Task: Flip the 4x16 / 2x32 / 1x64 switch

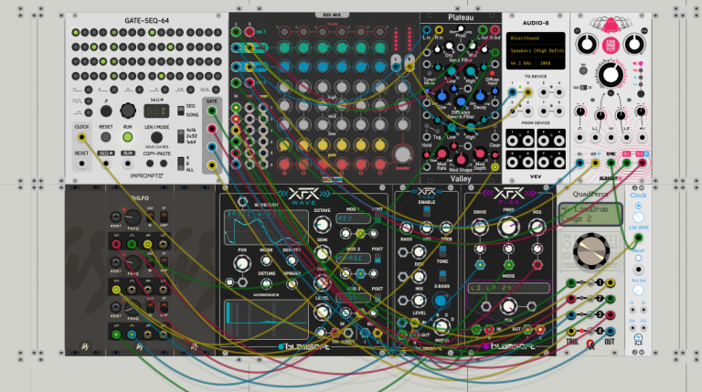Action: [180, 136]
